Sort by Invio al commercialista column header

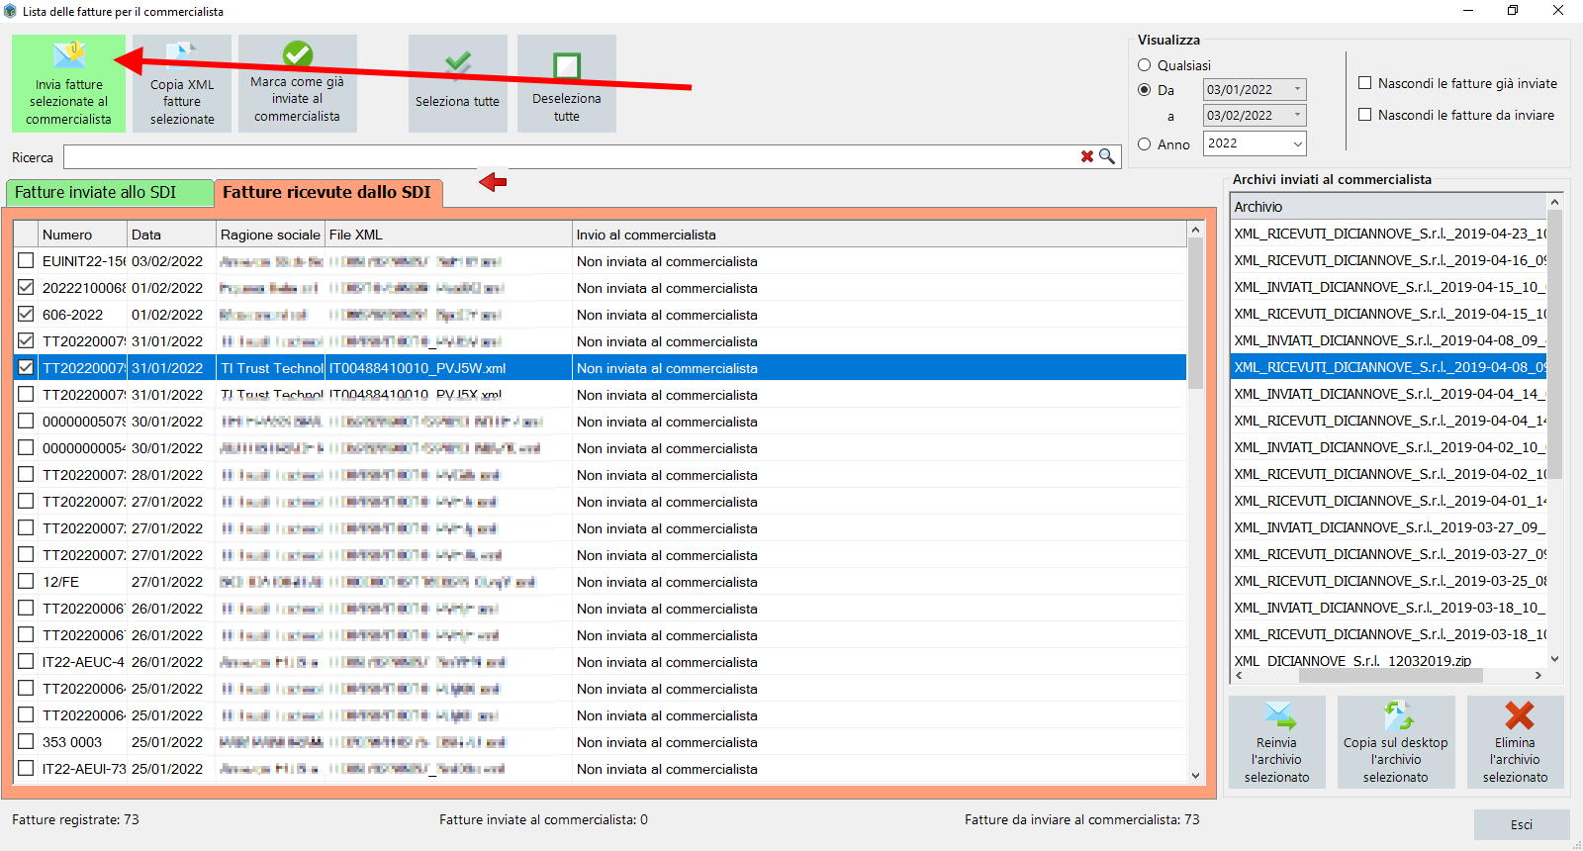click(x=880, y=235)
